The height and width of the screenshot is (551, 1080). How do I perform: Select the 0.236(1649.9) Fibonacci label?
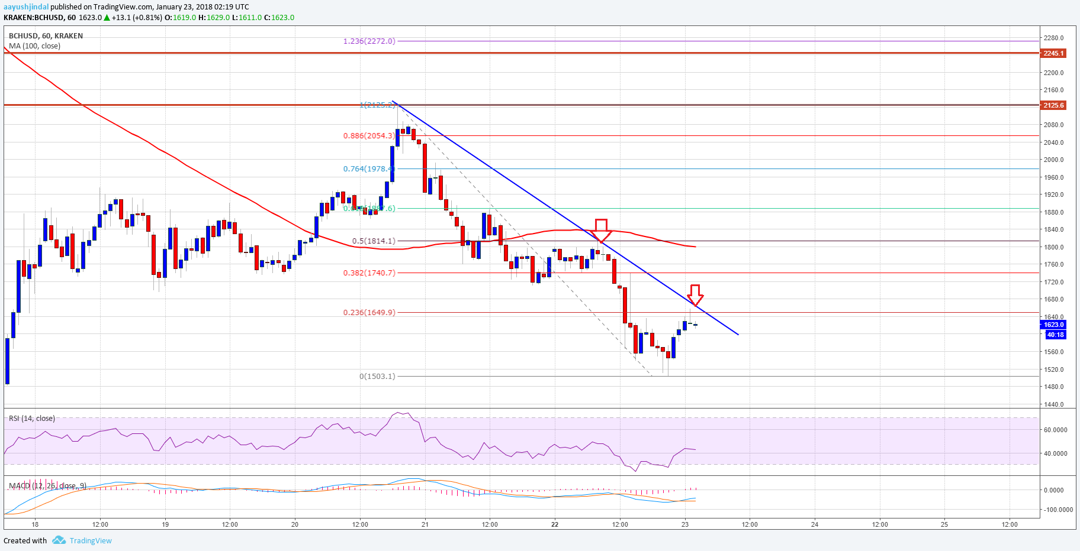[369, 312]
